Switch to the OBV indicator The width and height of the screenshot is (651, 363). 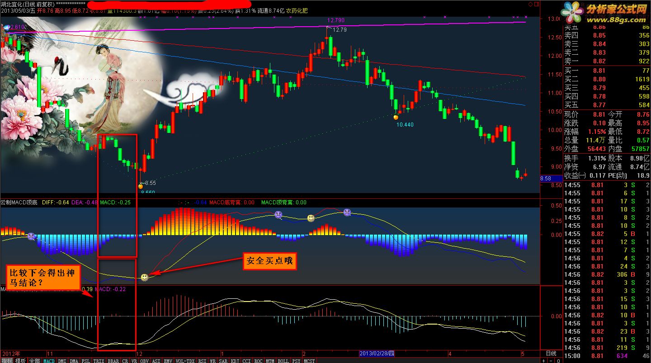[145, 361]
